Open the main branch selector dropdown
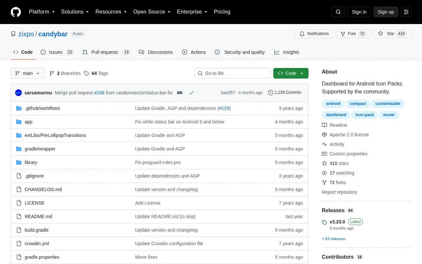Image resolution: width=422 pixels, height=264 pixels. click(28, 73)
